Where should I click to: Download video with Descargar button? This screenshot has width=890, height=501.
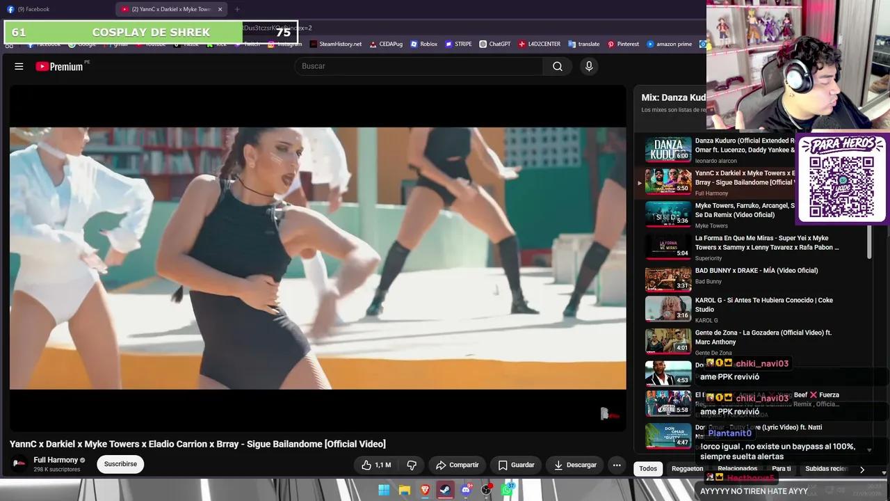pyautogui.click(x=575, y=465)
